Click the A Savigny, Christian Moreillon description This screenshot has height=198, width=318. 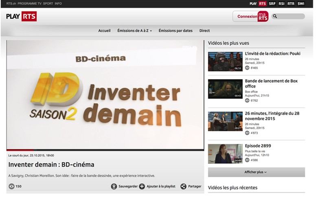pos(81,176)
